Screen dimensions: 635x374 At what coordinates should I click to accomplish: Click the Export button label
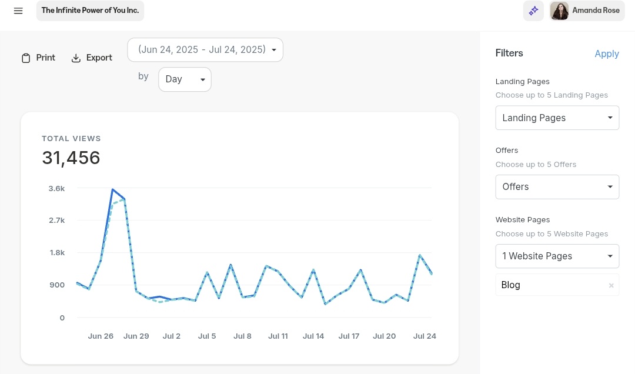99,58
